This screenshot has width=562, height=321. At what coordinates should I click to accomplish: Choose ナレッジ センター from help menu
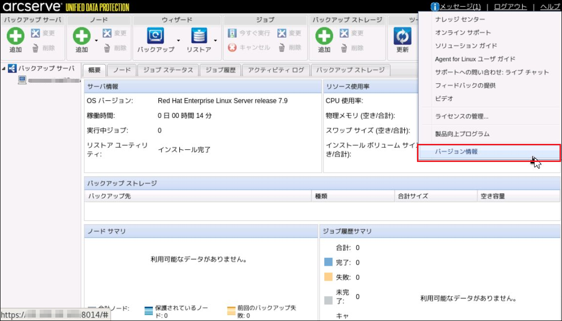460,19
